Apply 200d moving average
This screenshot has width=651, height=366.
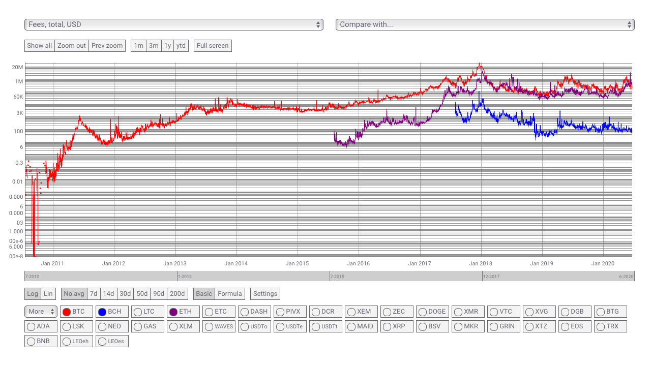[178, 294]
